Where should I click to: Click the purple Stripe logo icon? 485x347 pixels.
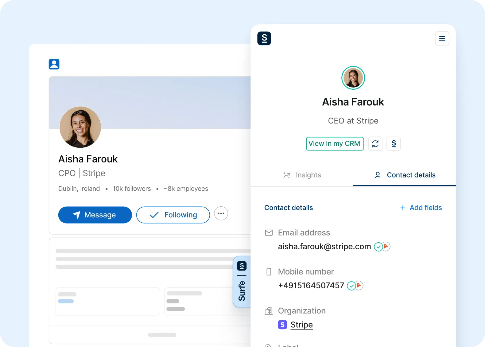pyautogui.click(x=282, y=325)
